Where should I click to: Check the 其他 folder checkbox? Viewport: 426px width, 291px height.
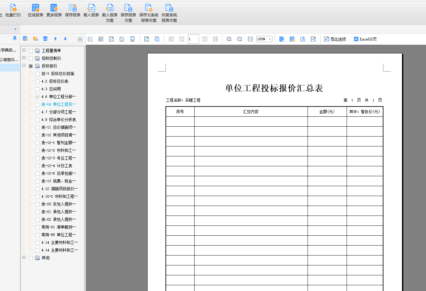31,258
